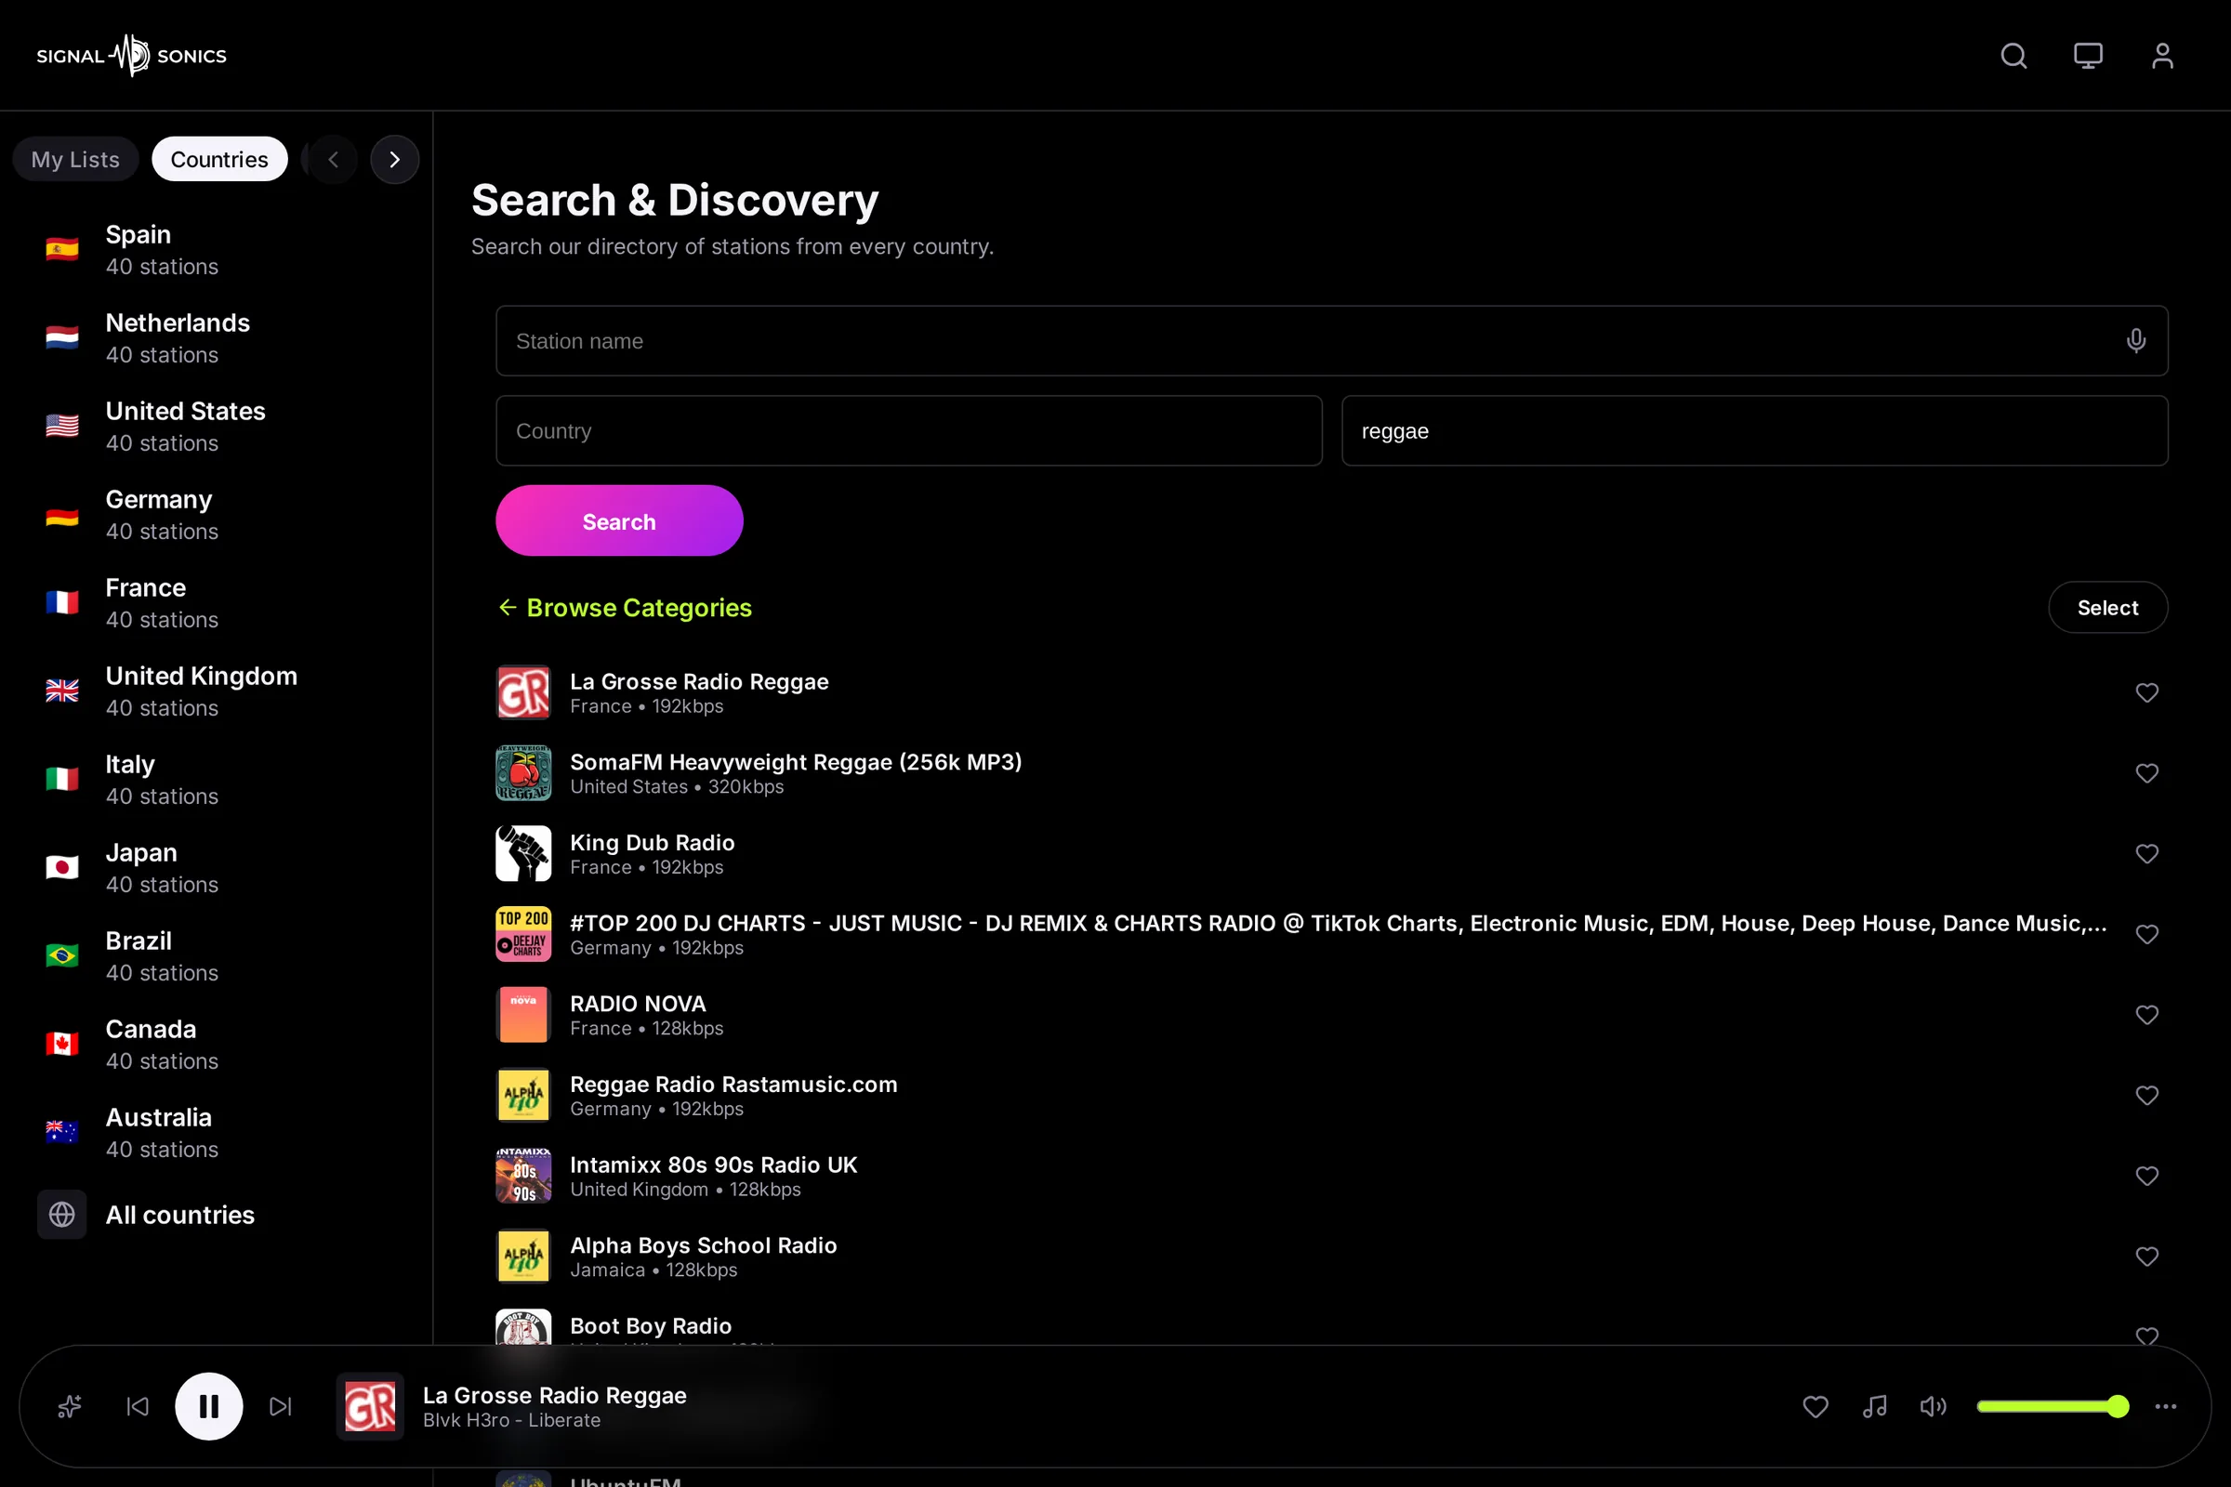
Task: Click the globe icon for All countries
Action: coord(61,1214)
